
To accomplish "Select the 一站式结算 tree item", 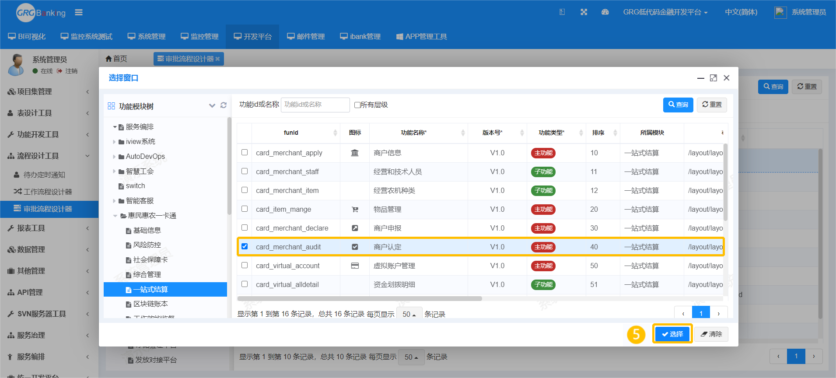I will [165, 289].
